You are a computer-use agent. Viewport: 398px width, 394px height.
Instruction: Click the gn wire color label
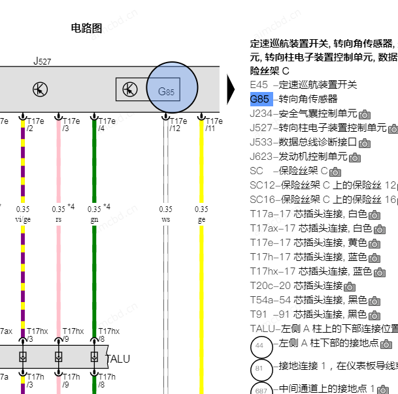(x=94, y=219)
